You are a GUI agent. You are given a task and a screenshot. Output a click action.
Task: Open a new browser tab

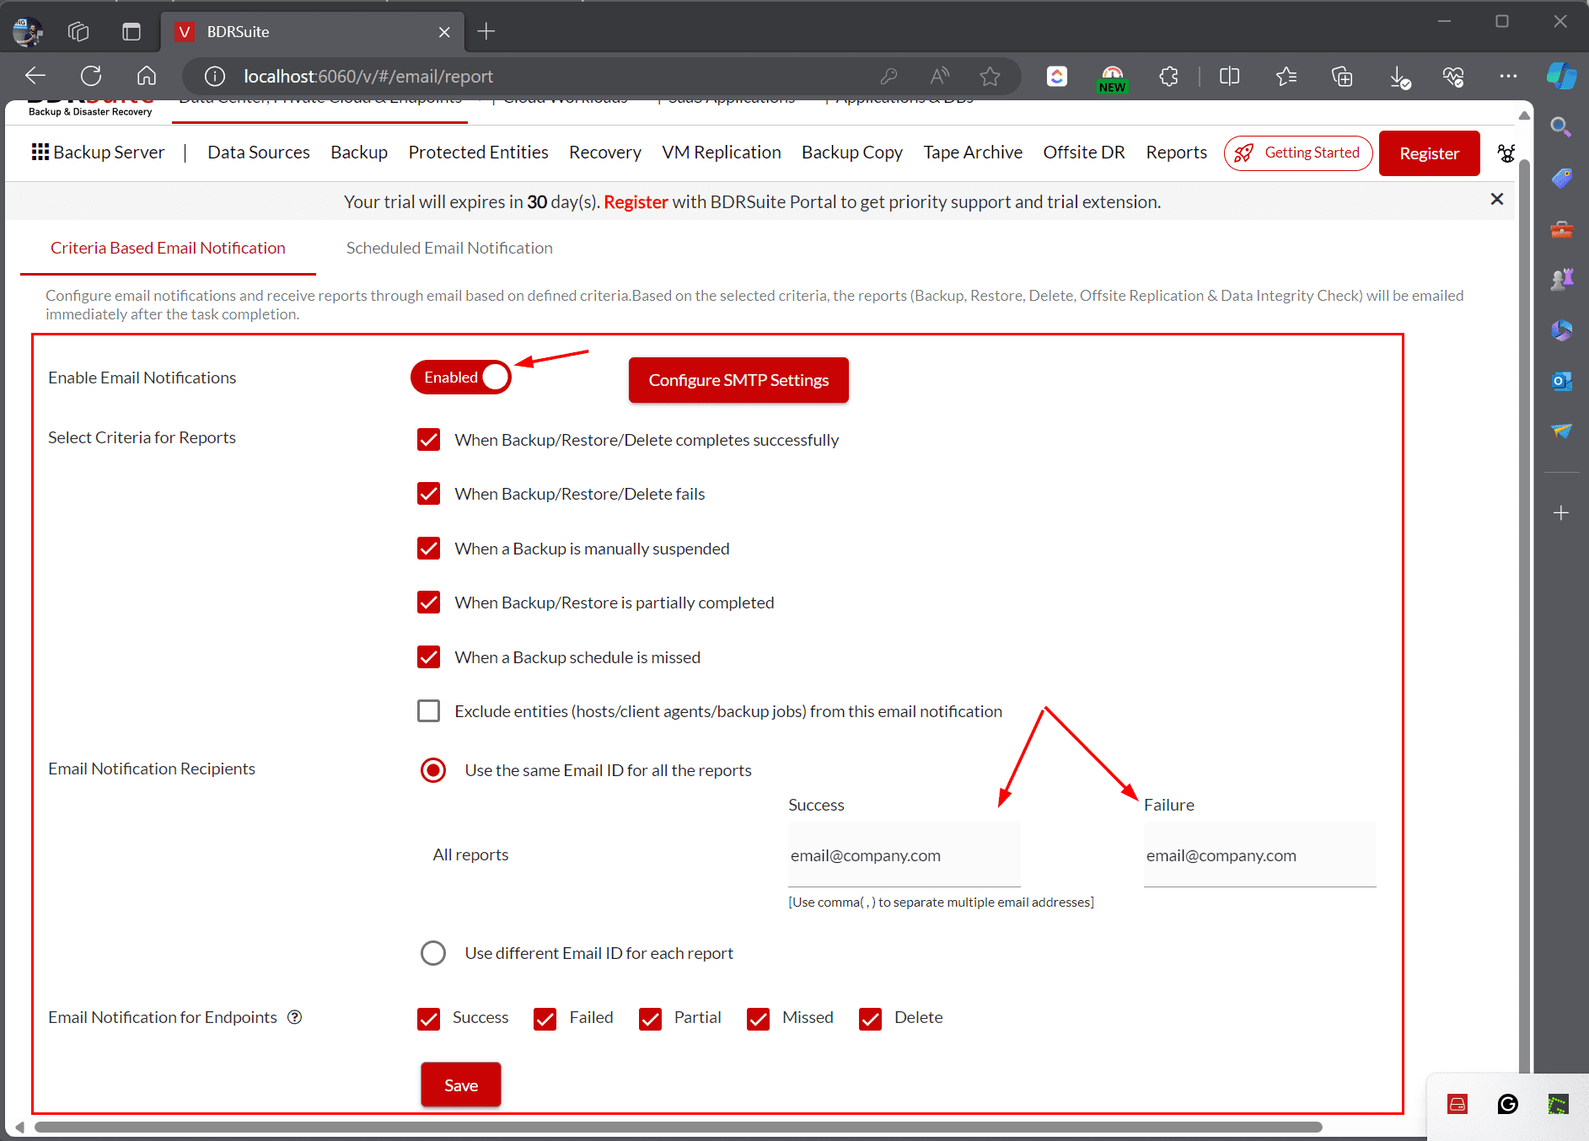pyautogui.click(x=486, y=32)
